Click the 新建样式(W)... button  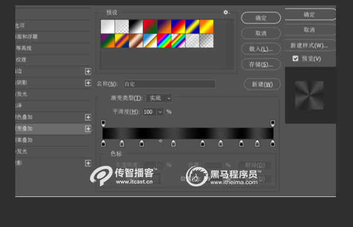310,45
